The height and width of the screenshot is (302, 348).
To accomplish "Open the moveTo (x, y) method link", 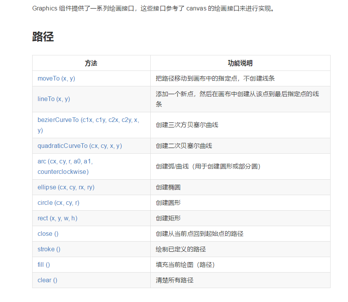I will click(x=56, y=79).
